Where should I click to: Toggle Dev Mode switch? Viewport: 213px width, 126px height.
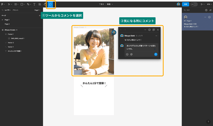click(x=194, y=4)
